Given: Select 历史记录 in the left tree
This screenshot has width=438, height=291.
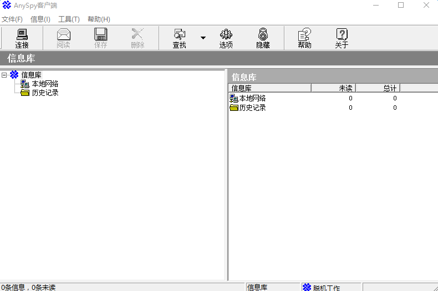Looking at the screenshot, I should tap(44, 93).
